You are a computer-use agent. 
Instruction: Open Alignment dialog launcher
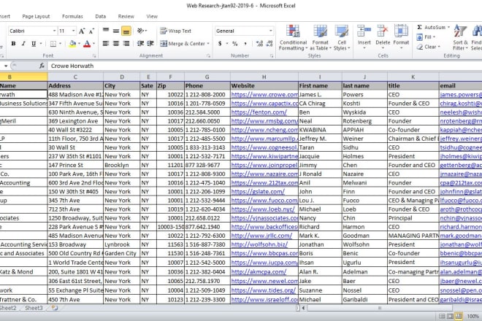click(x=208, y=56)
